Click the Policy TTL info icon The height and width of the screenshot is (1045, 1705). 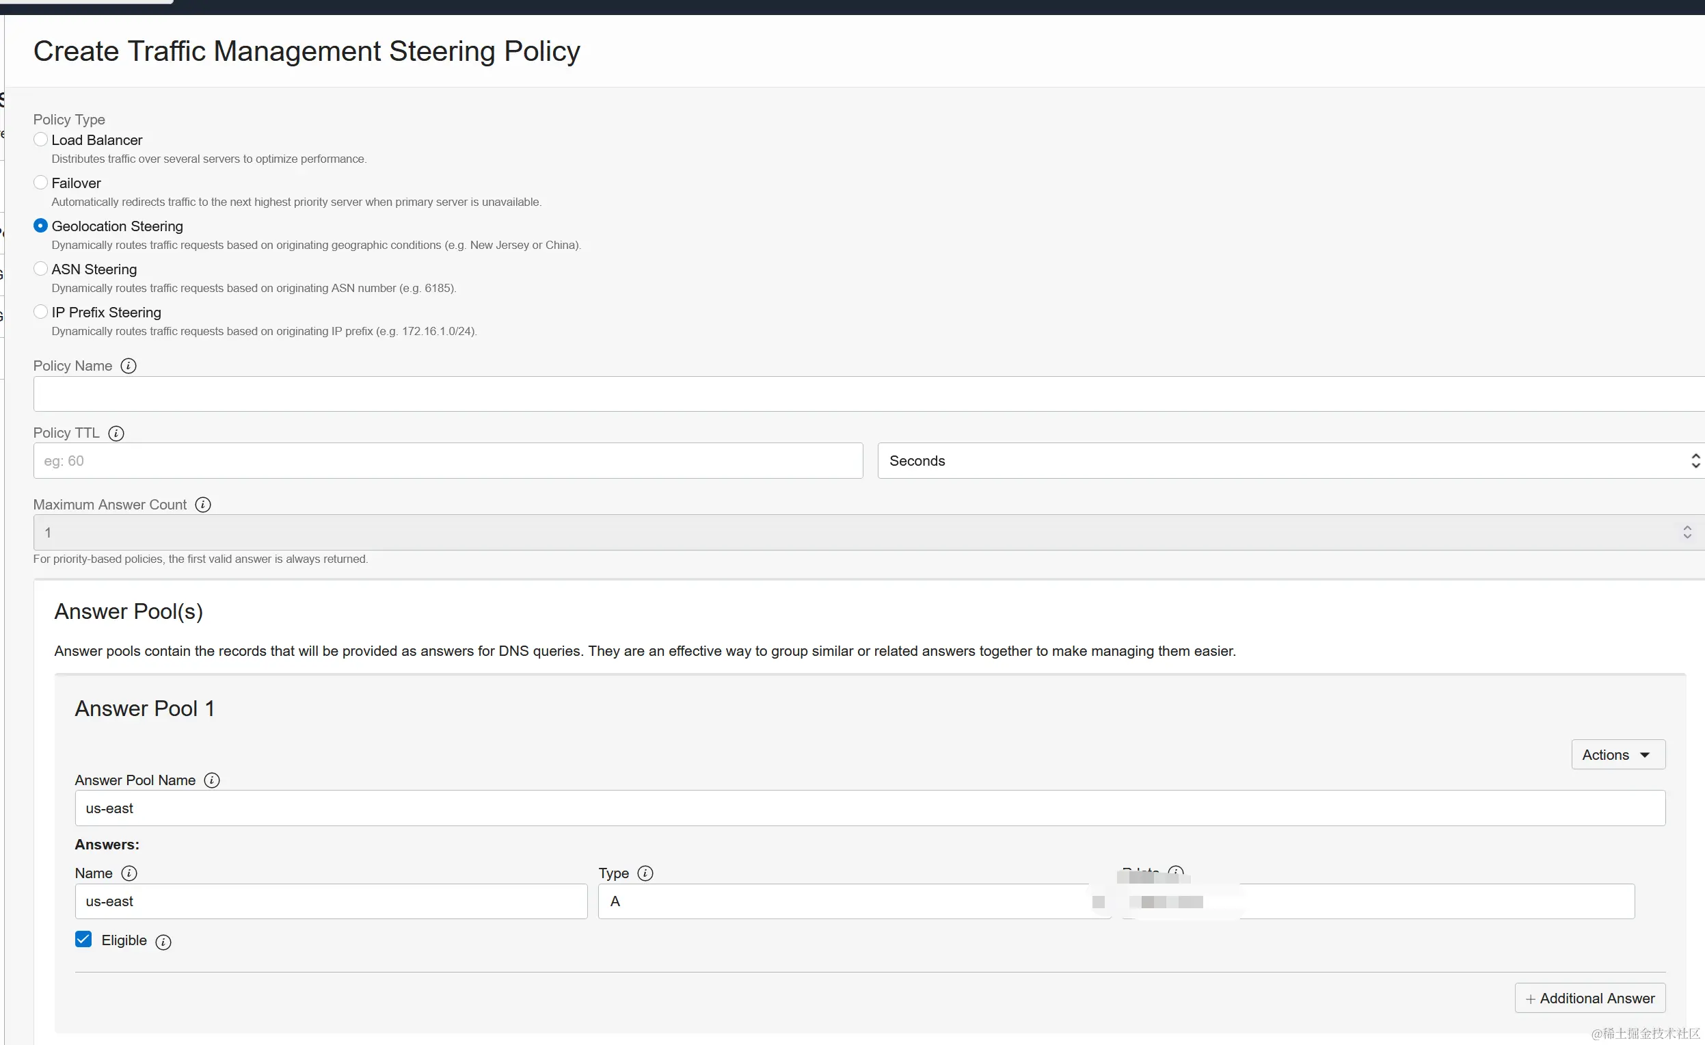(x=116, y=433)
